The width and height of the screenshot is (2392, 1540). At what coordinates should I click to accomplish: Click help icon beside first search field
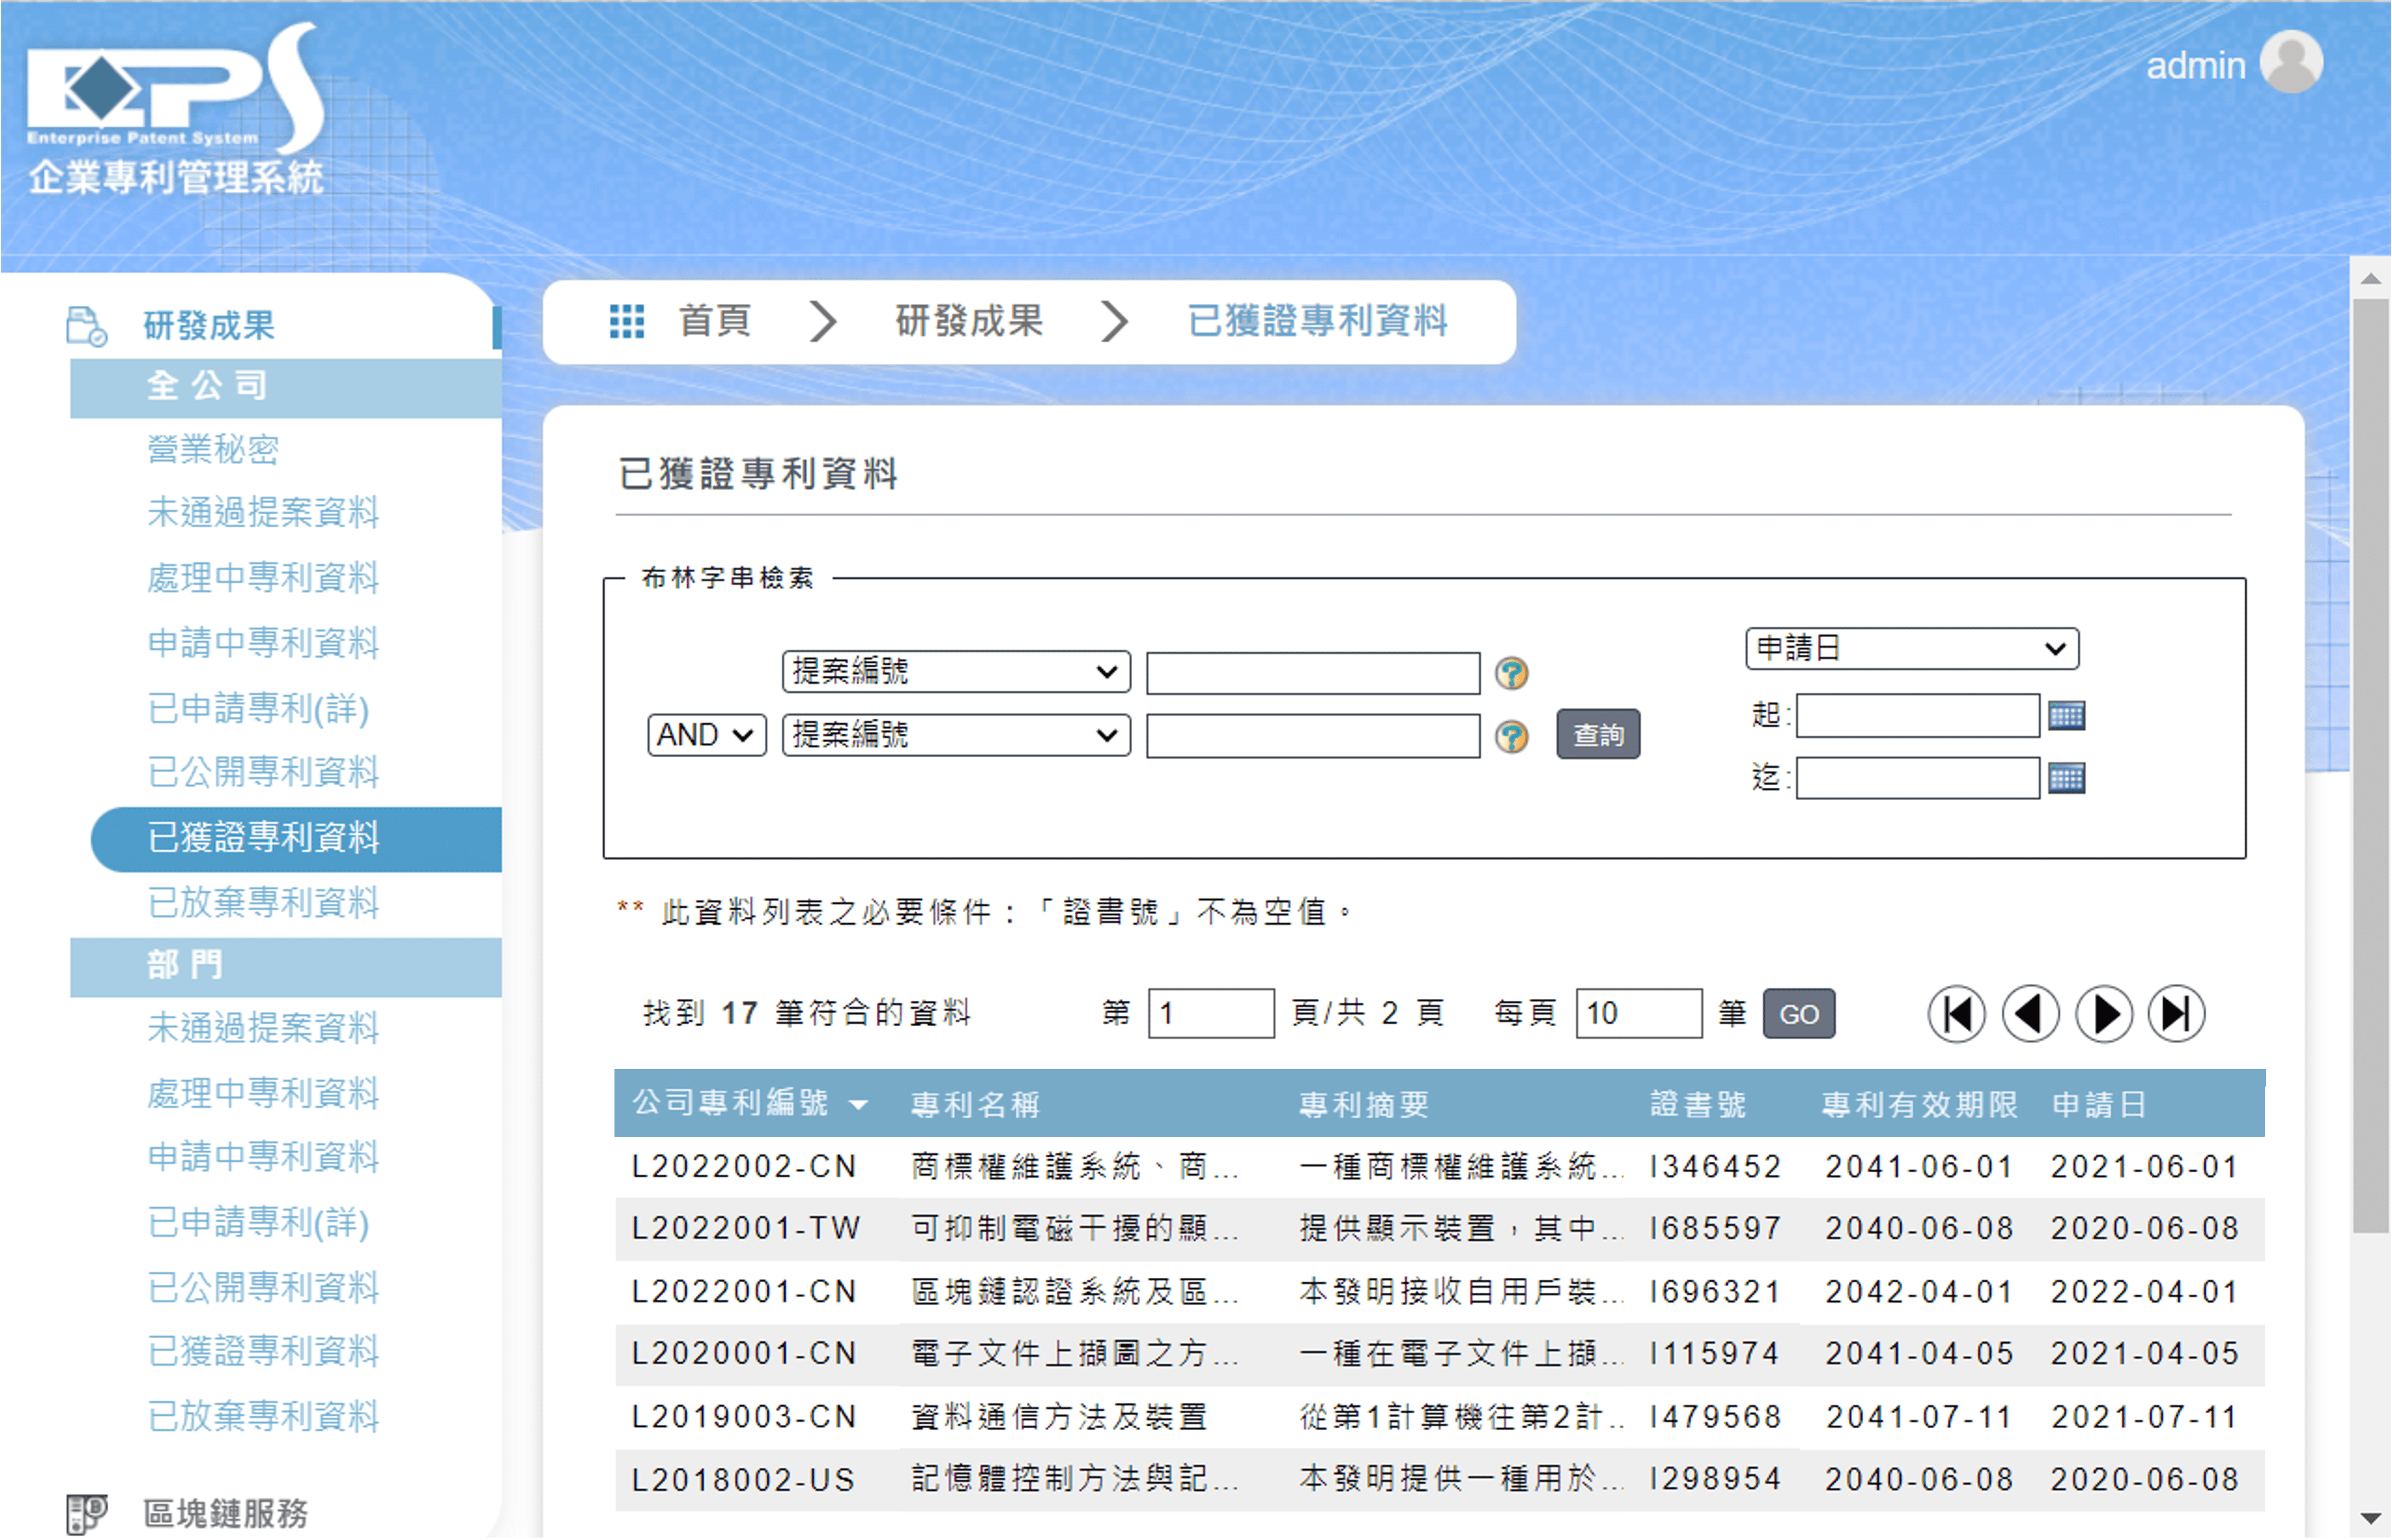1511,673
